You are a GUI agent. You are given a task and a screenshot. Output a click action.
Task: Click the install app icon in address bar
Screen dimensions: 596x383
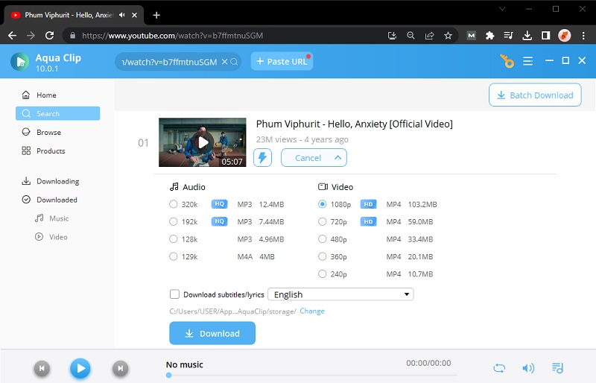coord(392,36)
